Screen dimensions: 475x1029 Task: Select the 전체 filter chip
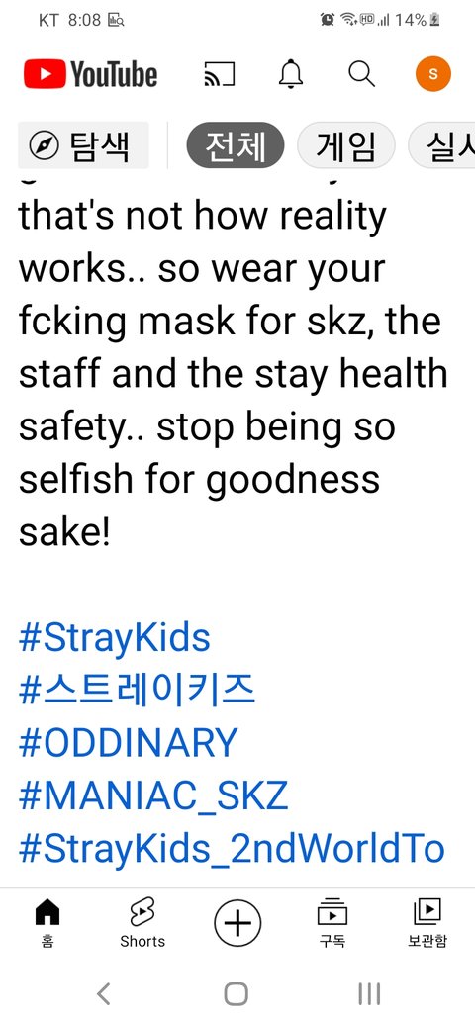pyautogui.click(x=236, y=145)
